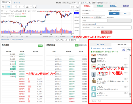This screenshot has height=104, width=133.
Task: Click the speech bubble chat icon
Action: (129, 50)
